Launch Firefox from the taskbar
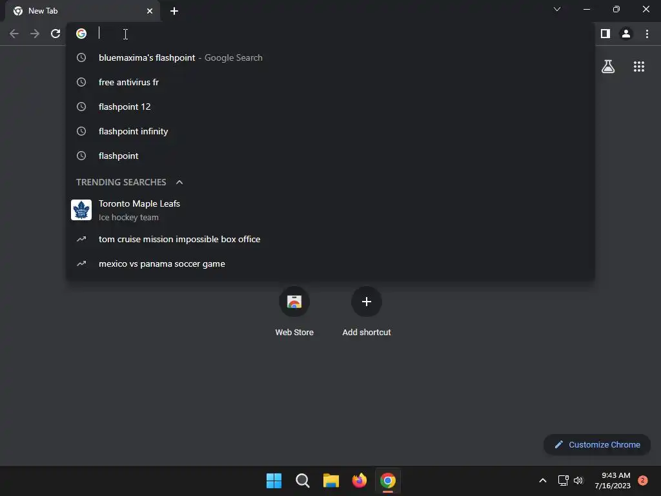 359,480
